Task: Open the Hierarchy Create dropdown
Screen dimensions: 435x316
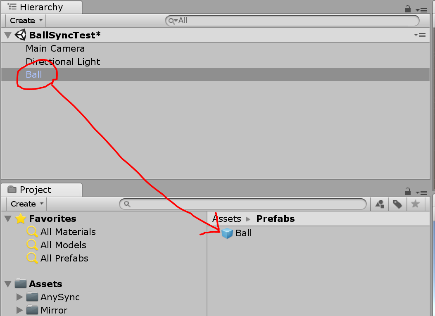Action: [26, 20]
